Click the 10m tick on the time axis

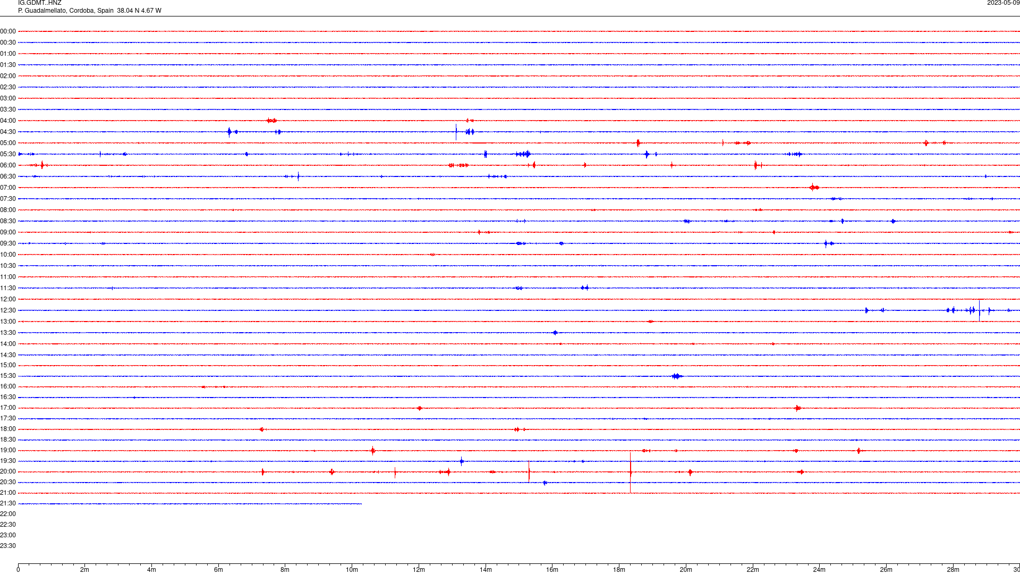click(352, 570)
